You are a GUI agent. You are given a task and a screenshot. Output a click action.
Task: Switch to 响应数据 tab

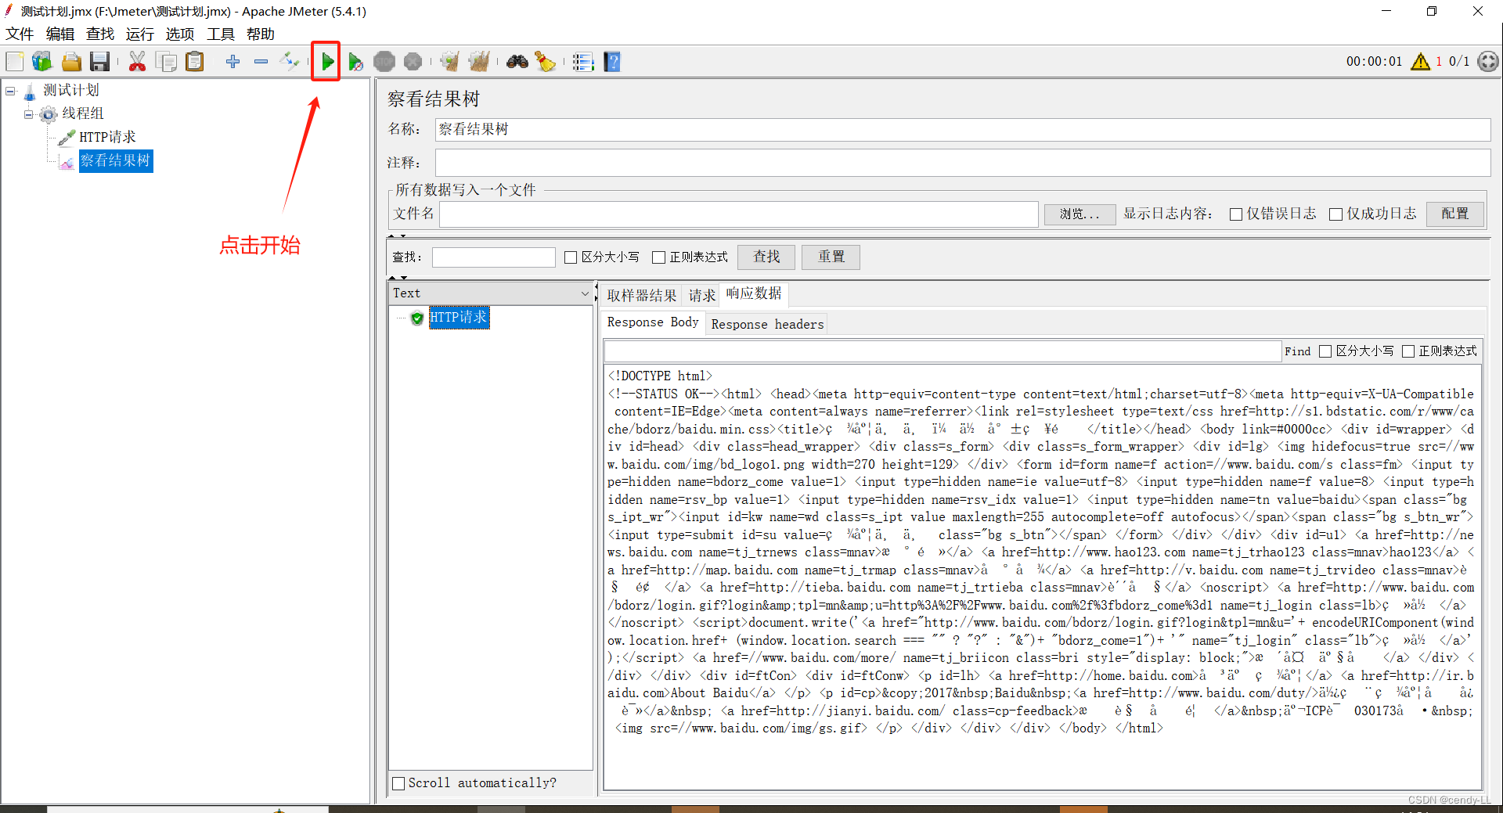point(753,293)
